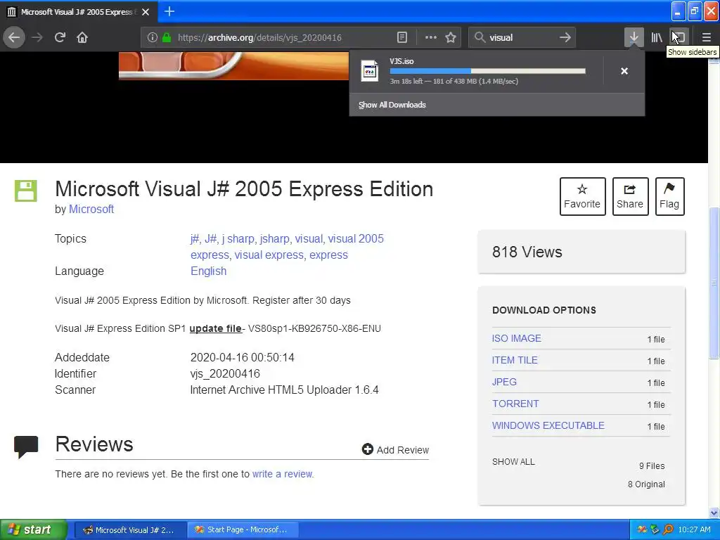Viewport: 720px width, 540px height.
Task: Click the 818 Views text
Action: pyautogui.click(x=527, y=252)
